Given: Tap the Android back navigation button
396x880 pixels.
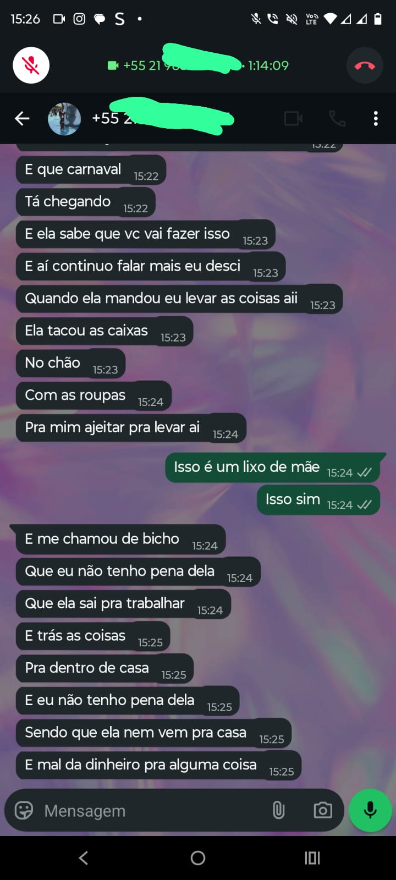Looking at the screenshot, I should coord(84,858).
